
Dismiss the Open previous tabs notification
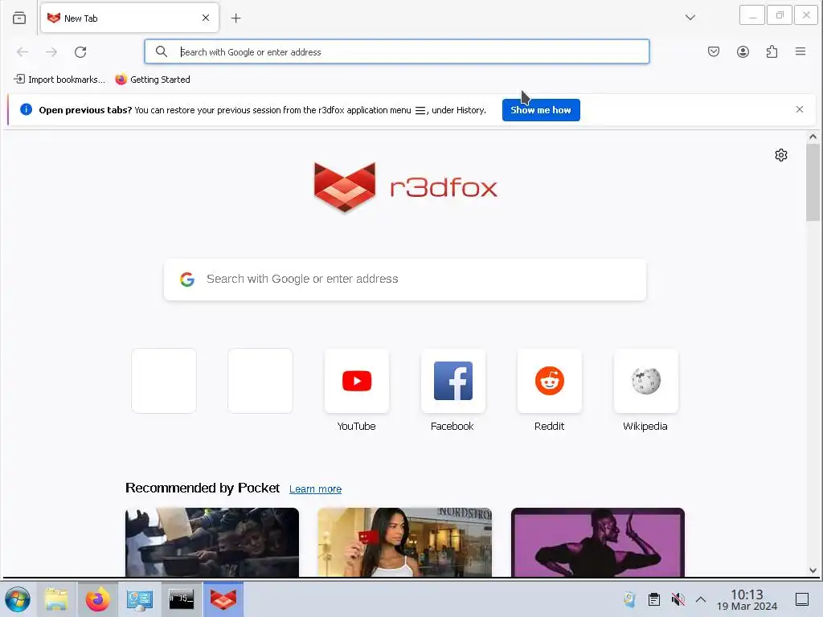pos(800,109)
